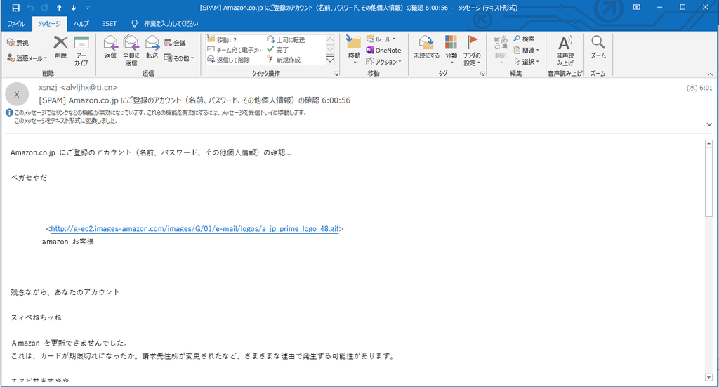Mark message 未読にする
This screenshot has height=387, width=719.
pyautogui.click(x=426, y=48)
